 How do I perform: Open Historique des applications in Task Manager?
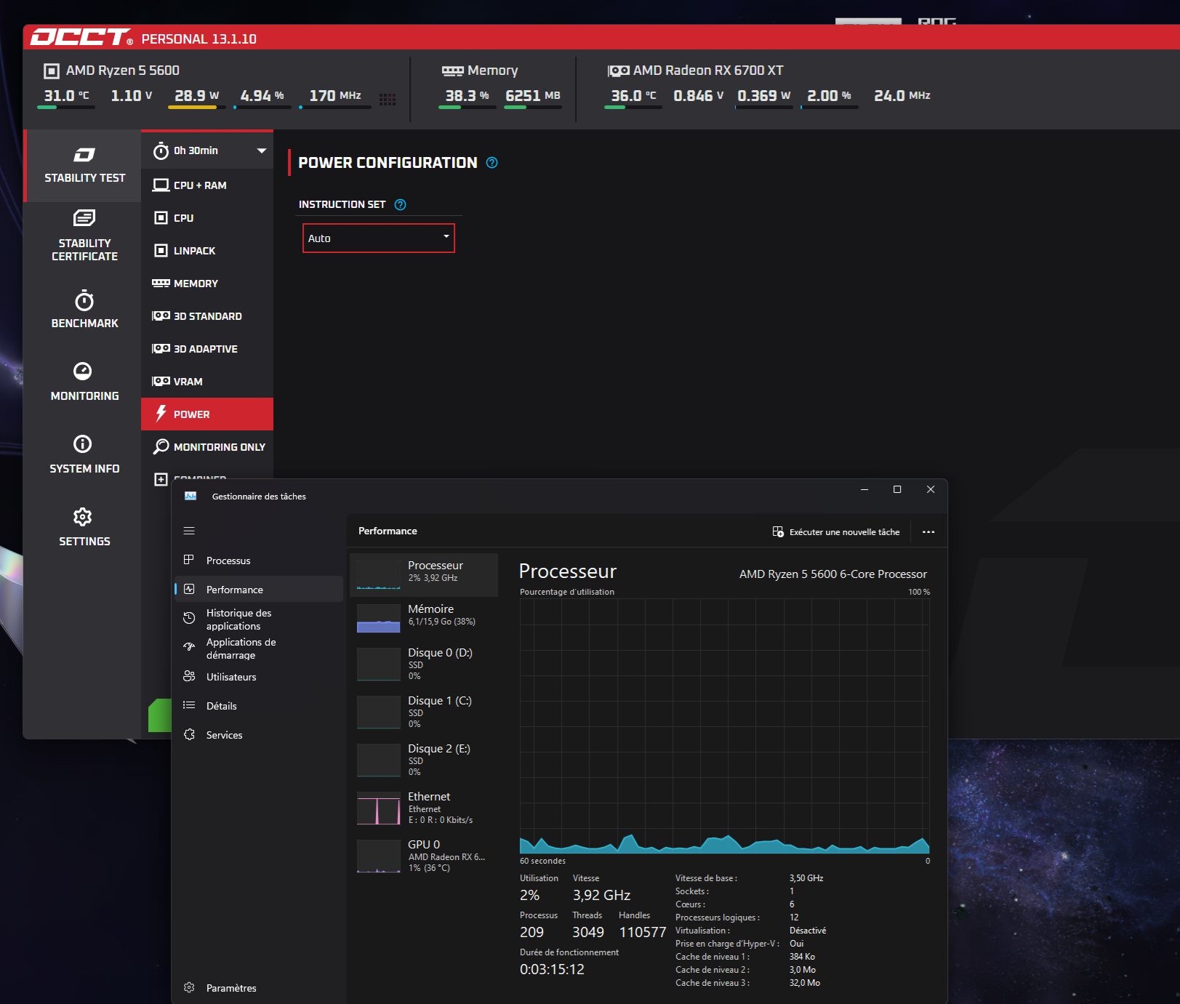pyautogui.click(x=258, y=619)
